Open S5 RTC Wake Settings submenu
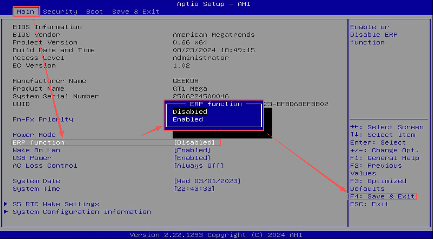The height and width of the screenshot is (239, 433). (x=56, y=204)
